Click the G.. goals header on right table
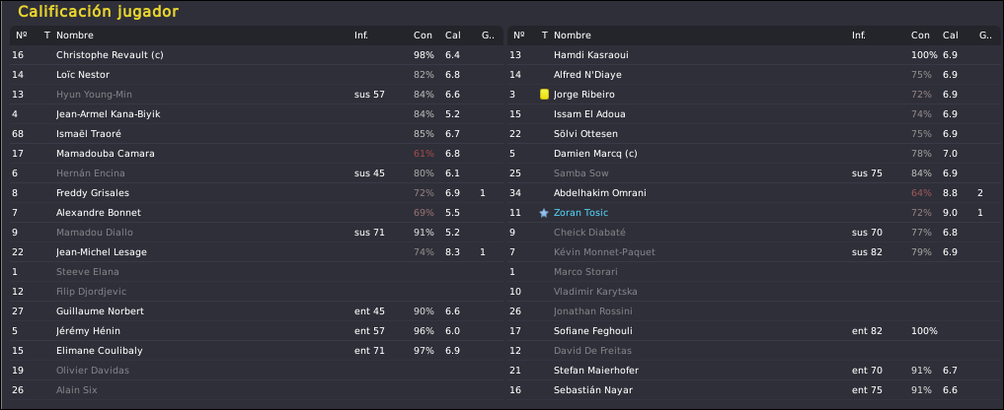Viewport: 1004px width, 410px height. coord(985,35)
